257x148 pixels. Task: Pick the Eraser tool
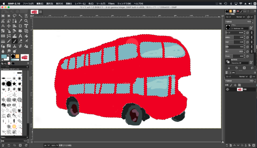[x=21, y=41]
